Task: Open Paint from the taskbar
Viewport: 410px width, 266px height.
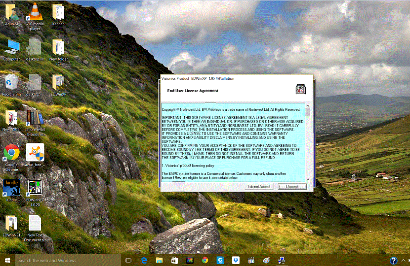Action: pyautogui.click(x=266, y=260)
